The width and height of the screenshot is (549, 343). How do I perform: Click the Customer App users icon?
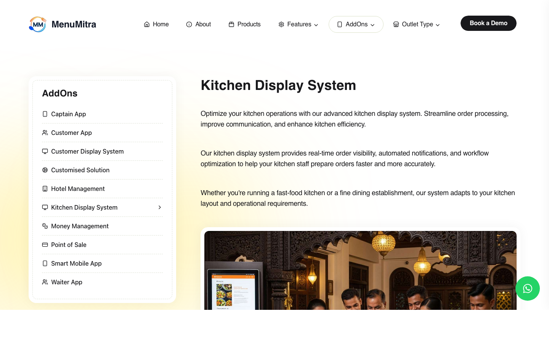pyautogui.click(x=45, y=133)
